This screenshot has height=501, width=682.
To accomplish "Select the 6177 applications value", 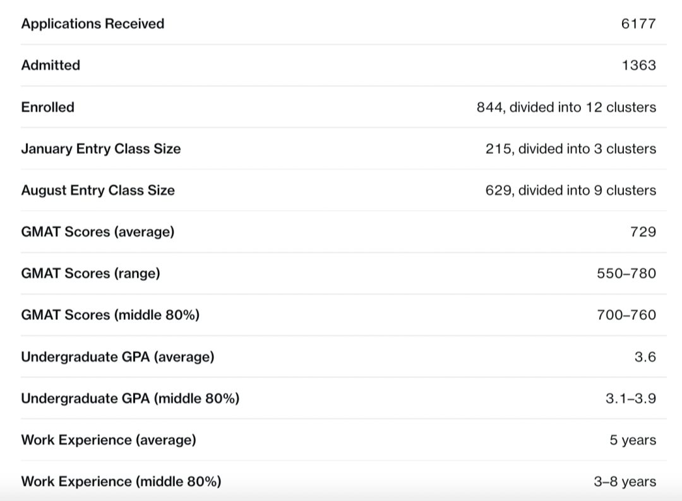I will tap(638, 23).
